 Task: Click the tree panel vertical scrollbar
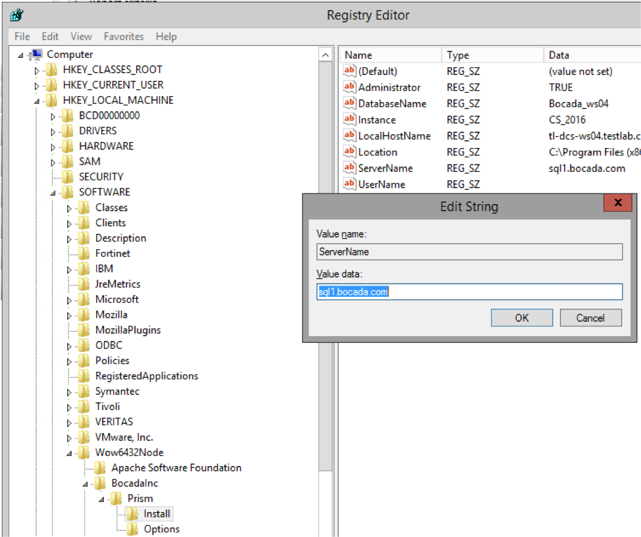point(326,263)
